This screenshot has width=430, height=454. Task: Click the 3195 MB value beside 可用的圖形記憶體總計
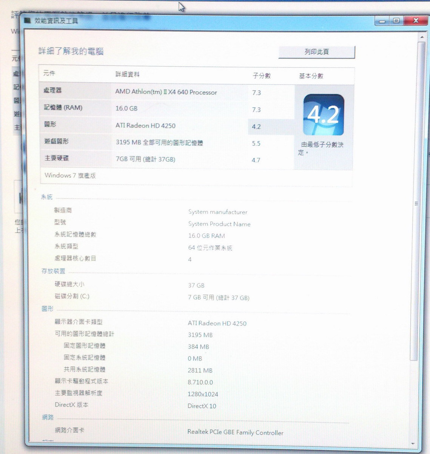click(200, 335)
